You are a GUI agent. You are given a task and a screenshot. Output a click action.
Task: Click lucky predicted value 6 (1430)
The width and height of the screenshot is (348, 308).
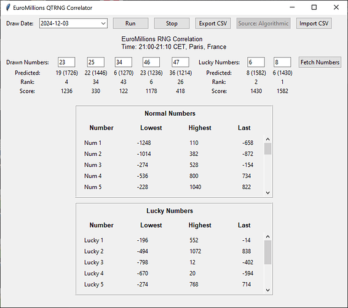(x=282, y=73)
